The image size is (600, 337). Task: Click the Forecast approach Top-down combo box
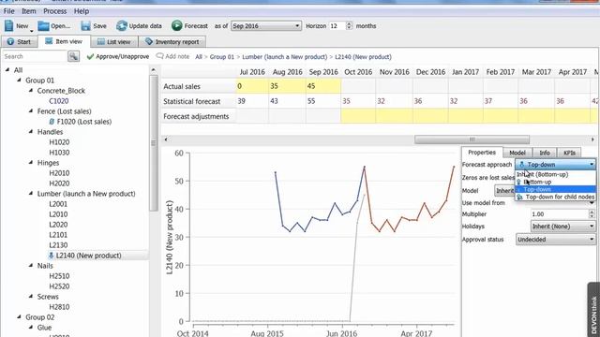click(x=556, y=165)
